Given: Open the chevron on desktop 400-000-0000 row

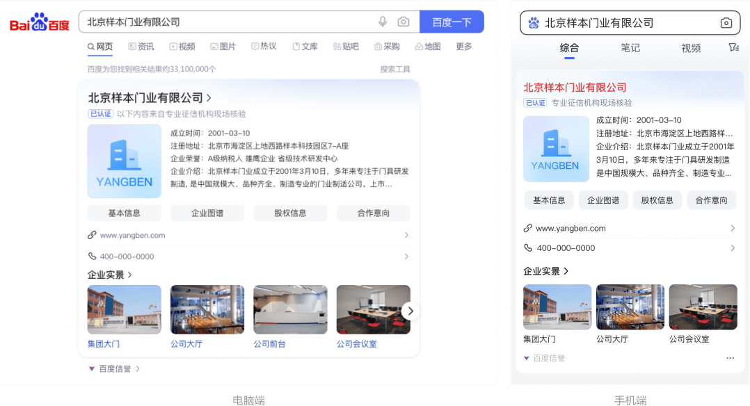Looking at the screenshot, I should tap(406, 257).
